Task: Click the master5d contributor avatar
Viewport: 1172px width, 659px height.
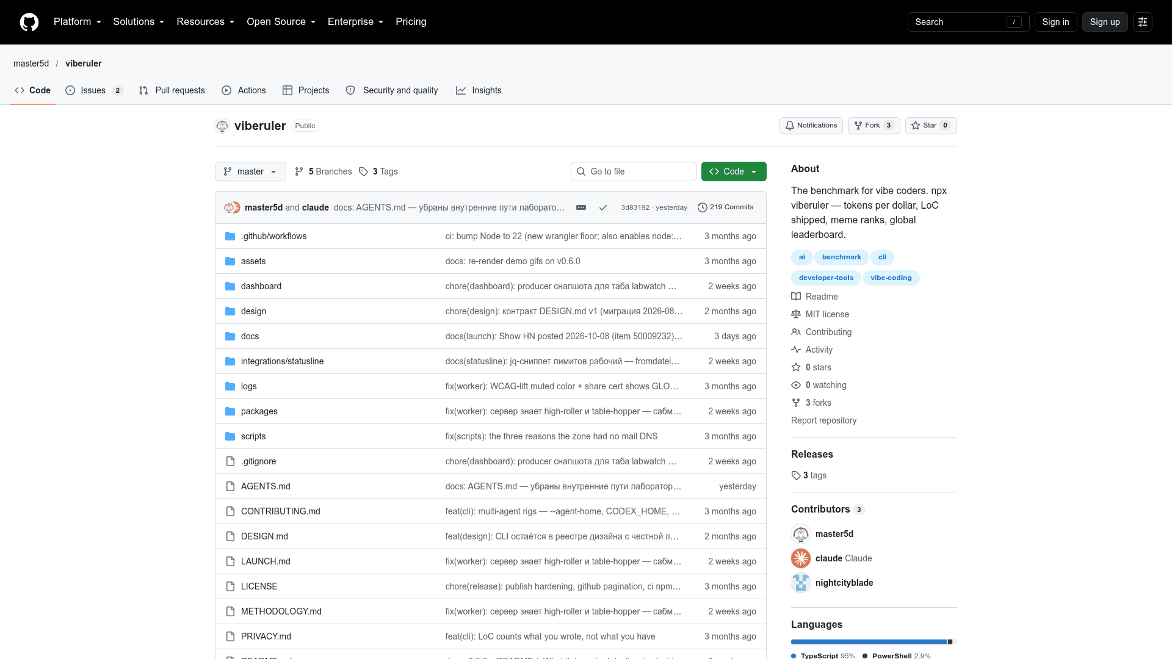Action: click(x=801, y=534)
